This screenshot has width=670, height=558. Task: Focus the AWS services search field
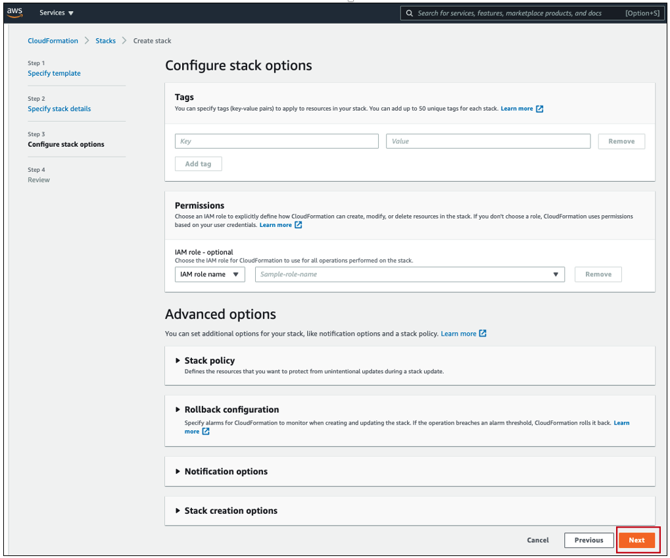pyautogui.click(x=533, y=13)
